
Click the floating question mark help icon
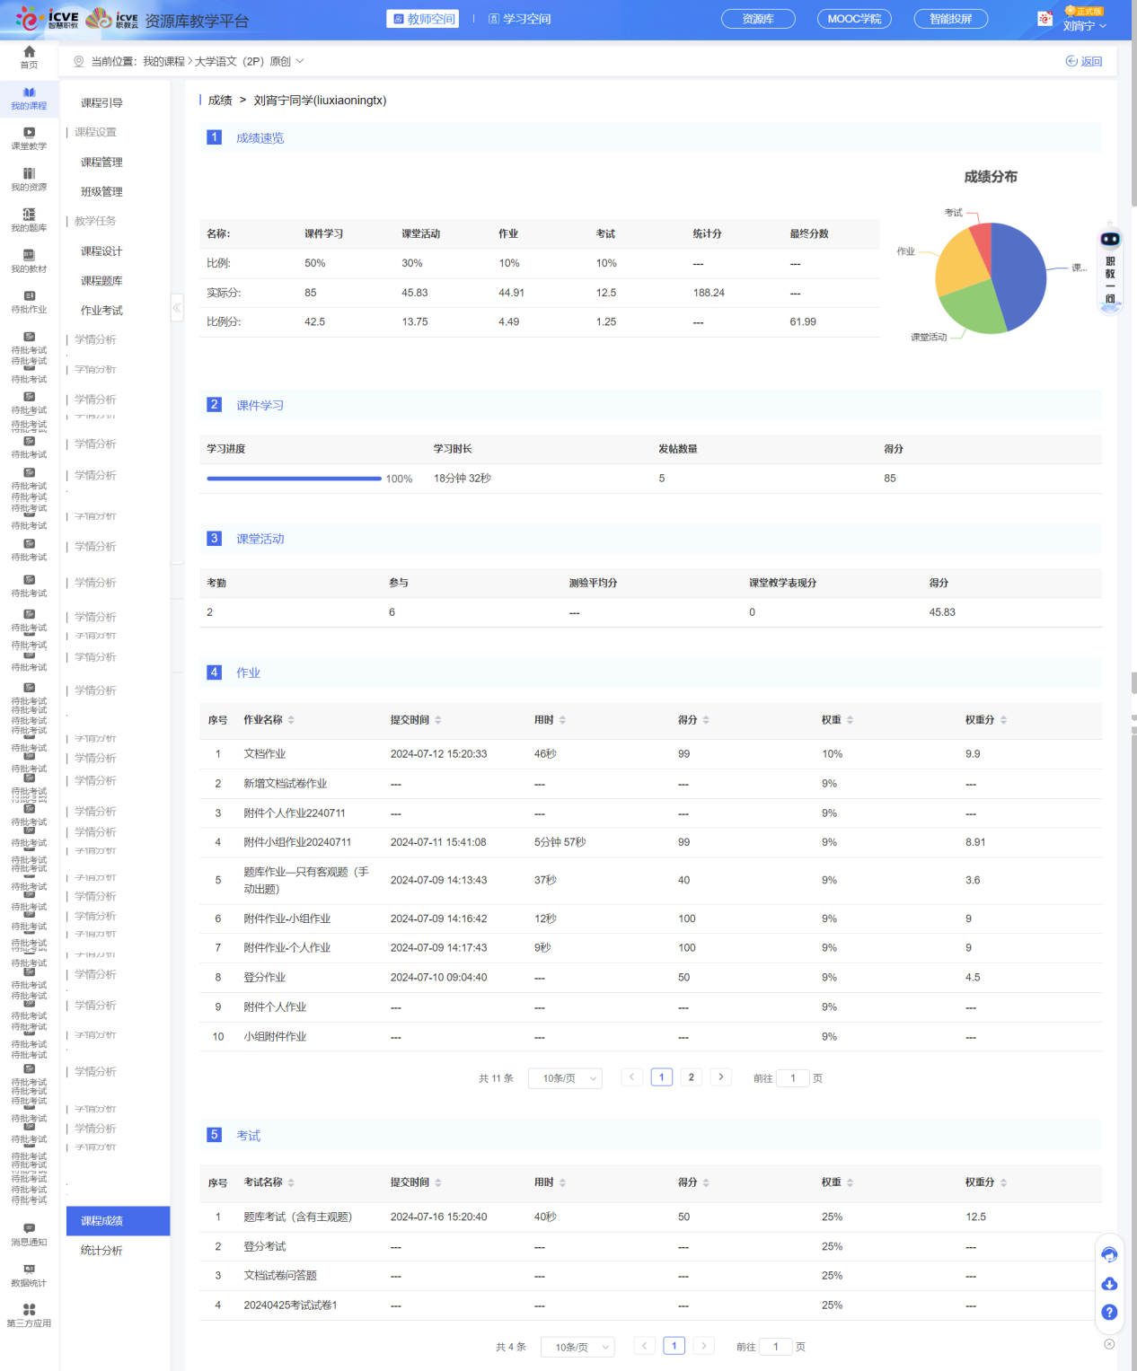coord(1109,1313)
